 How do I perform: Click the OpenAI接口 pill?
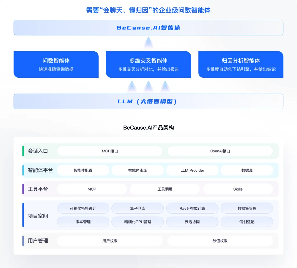click(x=220, y=151)
